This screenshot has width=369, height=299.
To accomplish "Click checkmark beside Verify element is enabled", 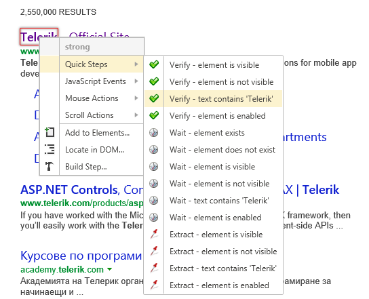I will (x=154, y=115).
